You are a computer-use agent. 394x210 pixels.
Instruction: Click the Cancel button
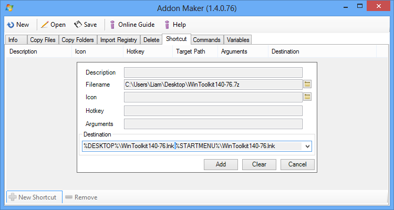[297, 164]
